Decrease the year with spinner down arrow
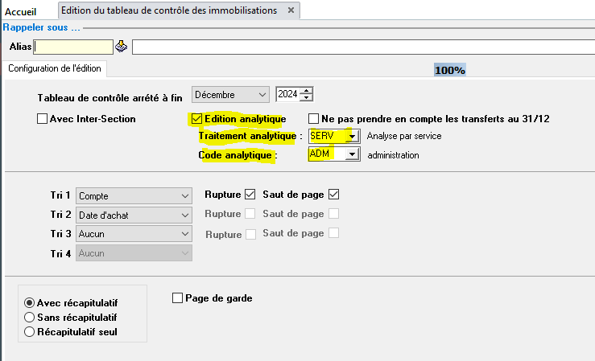595x361 pixels. (x=307, y=98)
